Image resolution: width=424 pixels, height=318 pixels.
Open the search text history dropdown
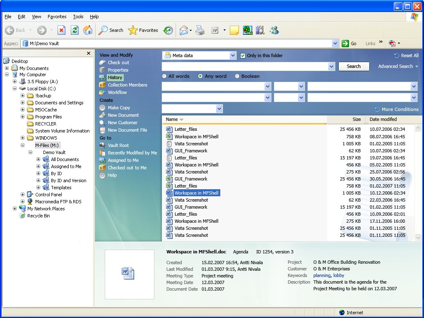(x=332, y=67)
